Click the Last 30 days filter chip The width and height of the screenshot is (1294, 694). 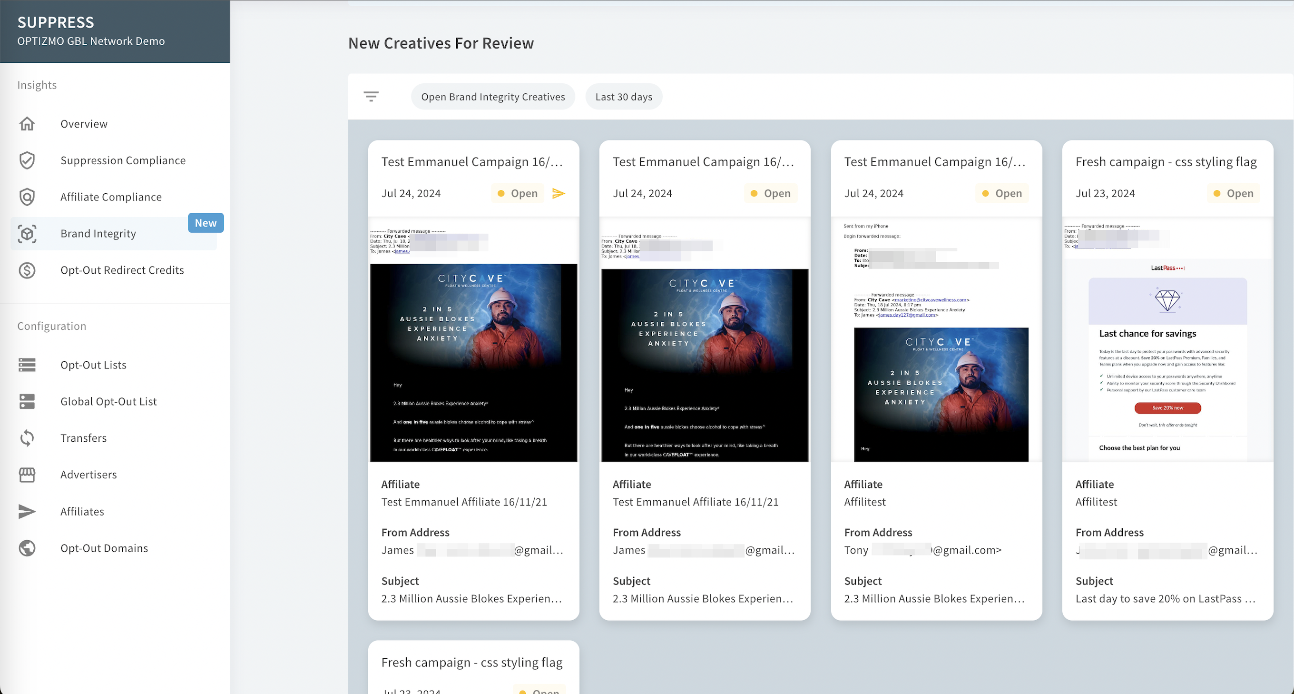624,97
